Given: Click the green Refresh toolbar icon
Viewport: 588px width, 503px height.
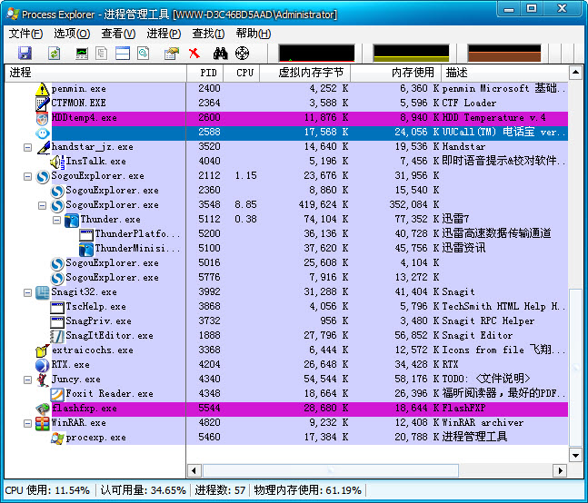Looking at the screenshot, I should point(55,54).
